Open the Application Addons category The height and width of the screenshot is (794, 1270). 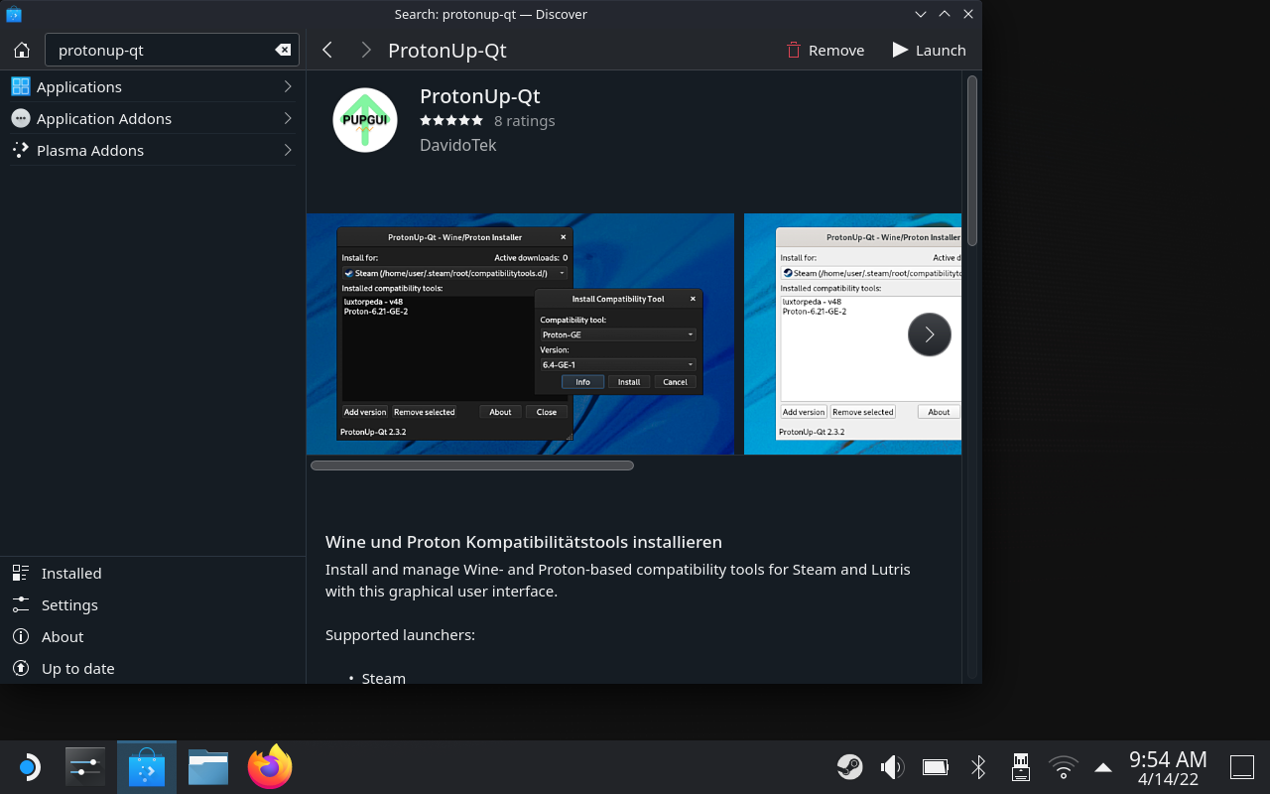tap(153, 118)
